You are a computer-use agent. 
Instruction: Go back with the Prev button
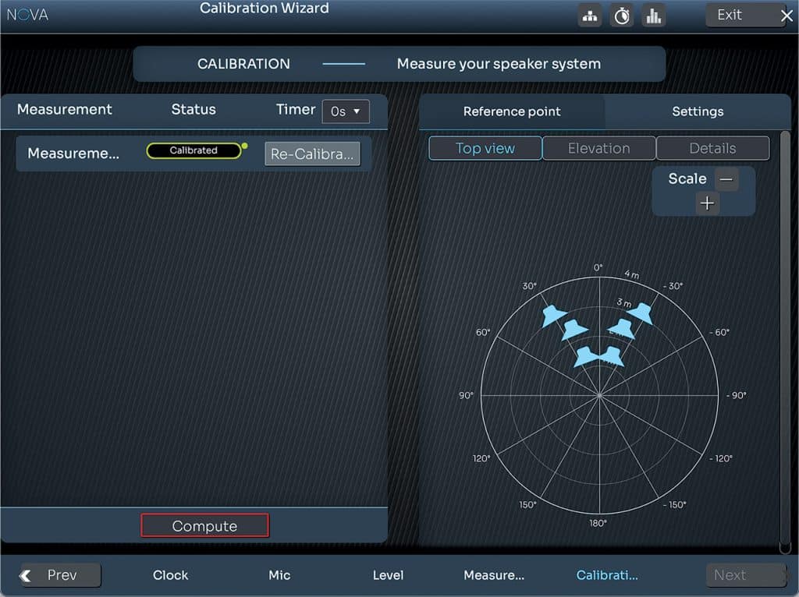click(x=62, y=575)
